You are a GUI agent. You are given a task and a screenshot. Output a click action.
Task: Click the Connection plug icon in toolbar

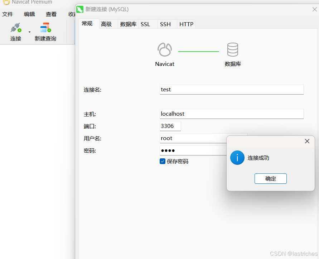pyautogui.click(x=16, y=28)
